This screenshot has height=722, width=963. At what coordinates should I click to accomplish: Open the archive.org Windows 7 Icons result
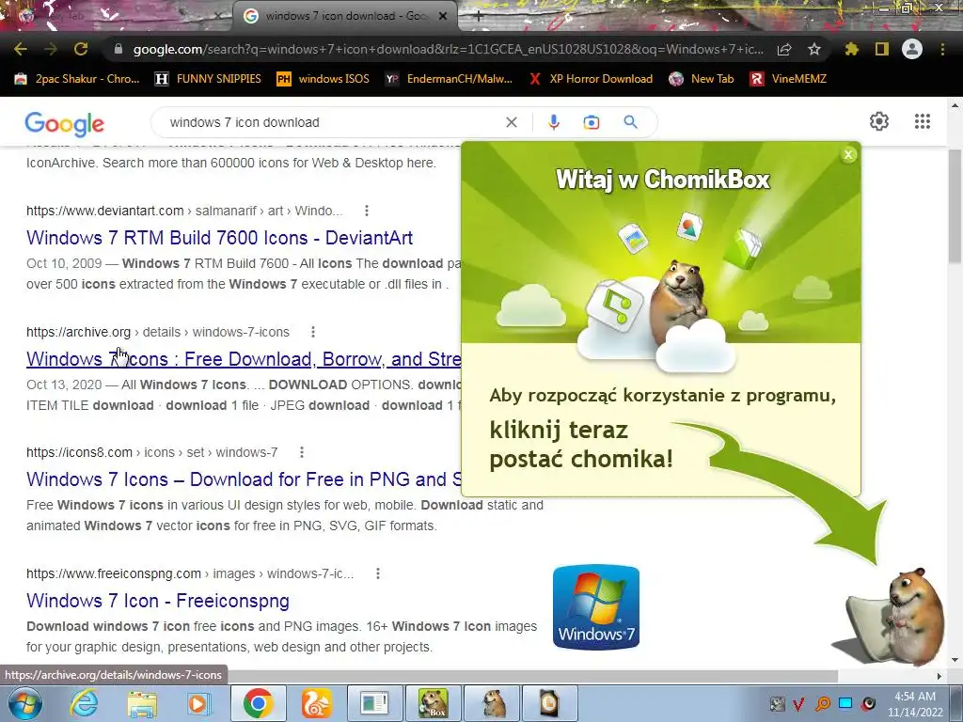click(x=244, y=358)
